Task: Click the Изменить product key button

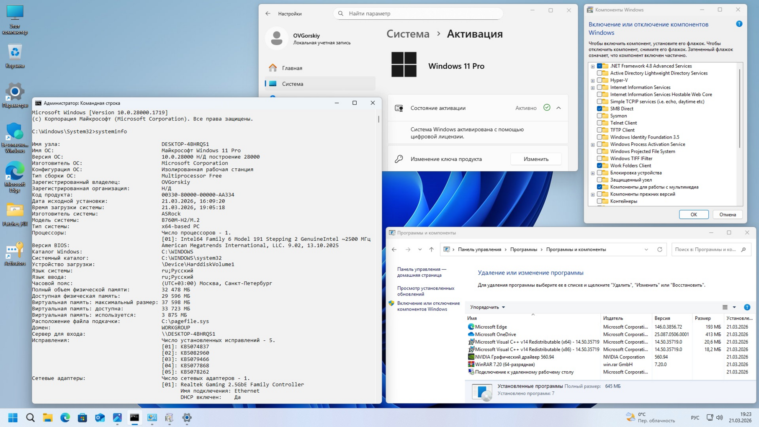Action: (535, 159)
